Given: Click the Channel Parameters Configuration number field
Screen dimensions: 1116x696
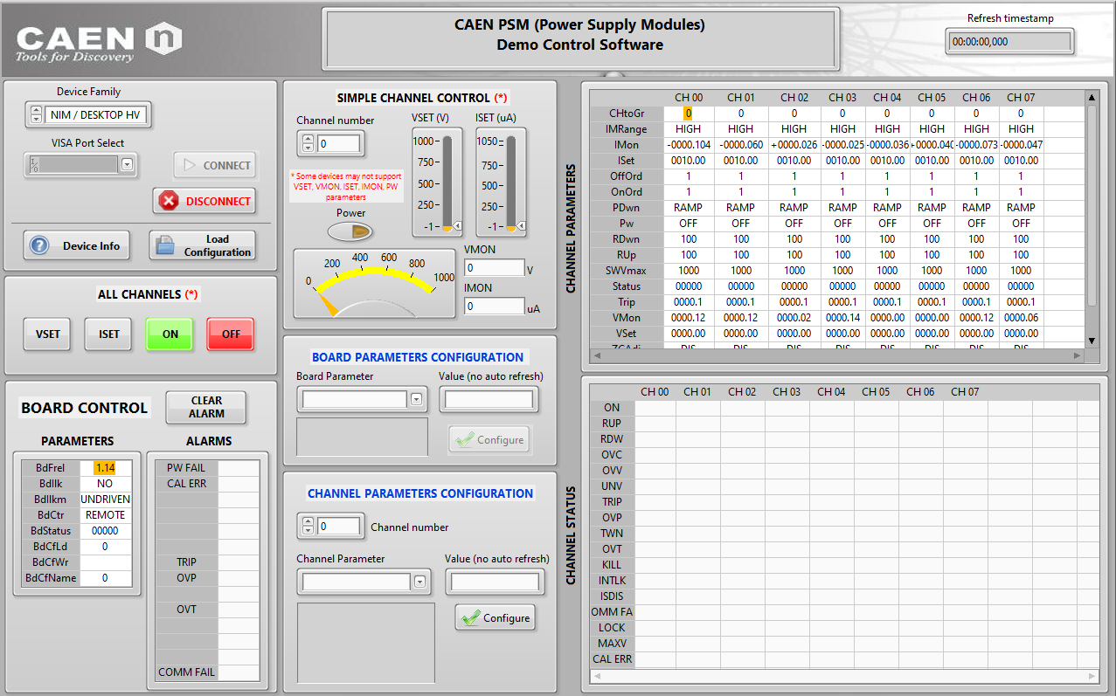Looking at the screenshot, I should pos(338,526).
